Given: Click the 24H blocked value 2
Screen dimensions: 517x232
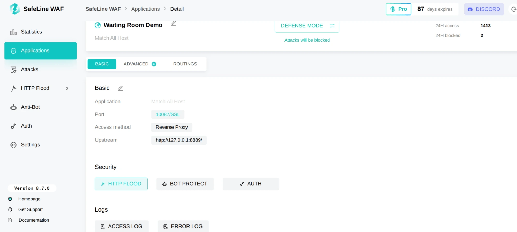Looking at the screenshot, I should coord(482,35).
